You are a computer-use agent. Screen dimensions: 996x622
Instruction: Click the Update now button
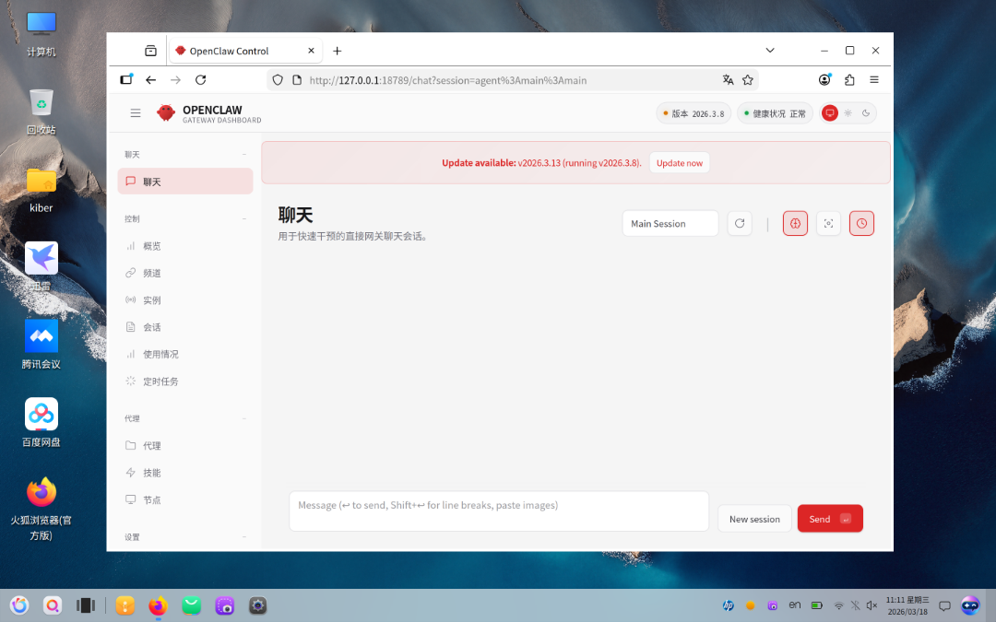pos(679,162)
